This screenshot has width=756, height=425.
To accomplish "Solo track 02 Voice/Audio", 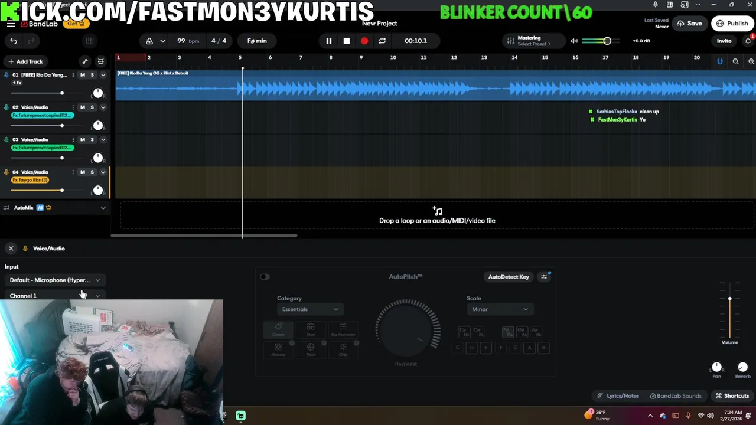I will [92, 107].
